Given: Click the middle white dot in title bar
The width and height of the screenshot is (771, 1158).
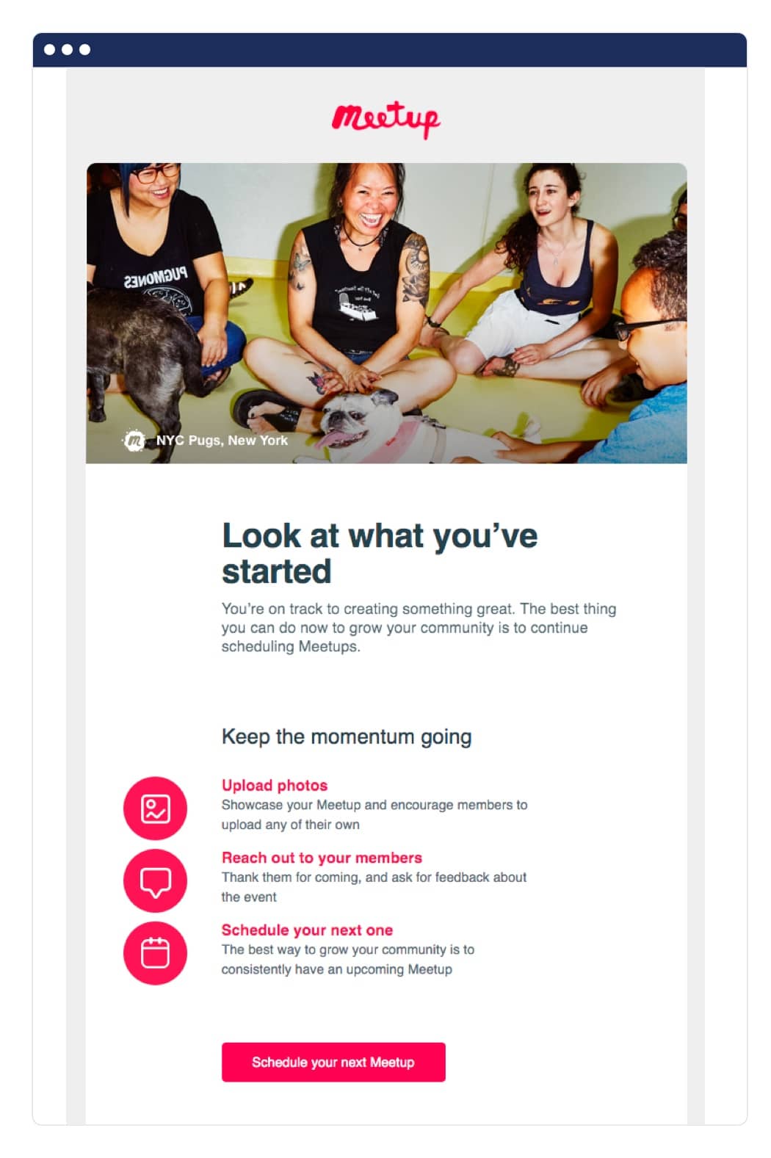Looking at the screenshot, I should pyautogui.click(x=67, y=50).
